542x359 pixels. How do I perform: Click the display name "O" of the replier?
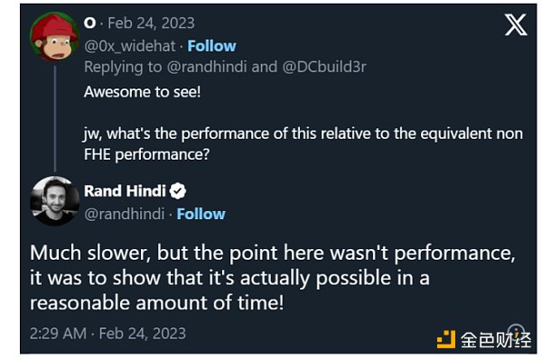89,23
